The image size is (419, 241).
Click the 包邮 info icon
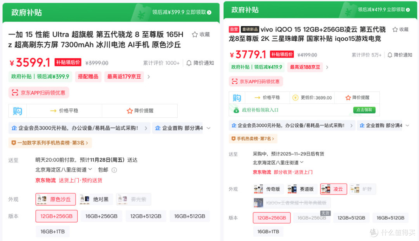(114, 170)
